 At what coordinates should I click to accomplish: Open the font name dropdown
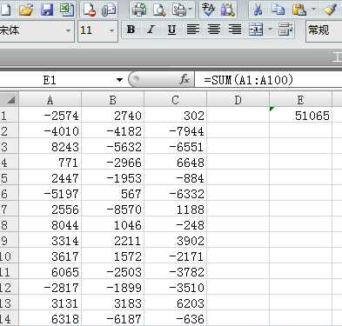(x=68, y=30)
